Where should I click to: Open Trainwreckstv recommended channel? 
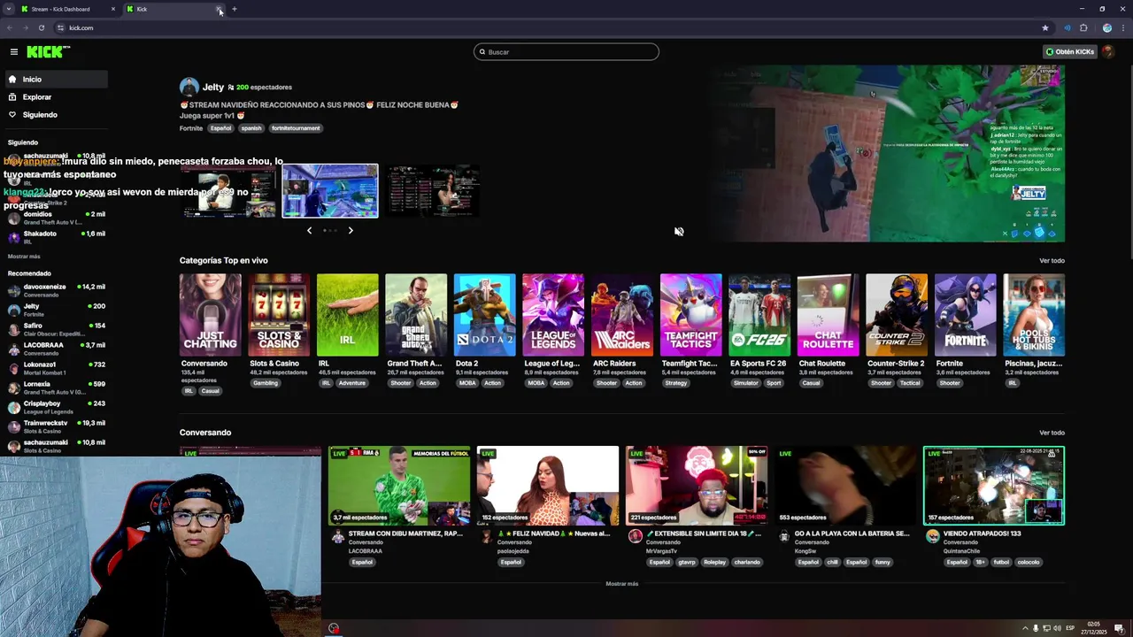coord(57,426)
